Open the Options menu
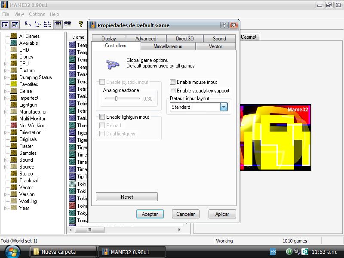This screenshot has width=344, height=258. pos(37,14)
